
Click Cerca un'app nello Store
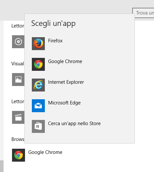tap(74, 124)
